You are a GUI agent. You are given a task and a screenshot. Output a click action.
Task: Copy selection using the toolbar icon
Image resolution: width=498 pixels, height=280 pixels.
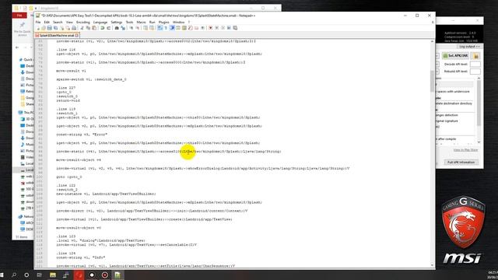(88, 28)
